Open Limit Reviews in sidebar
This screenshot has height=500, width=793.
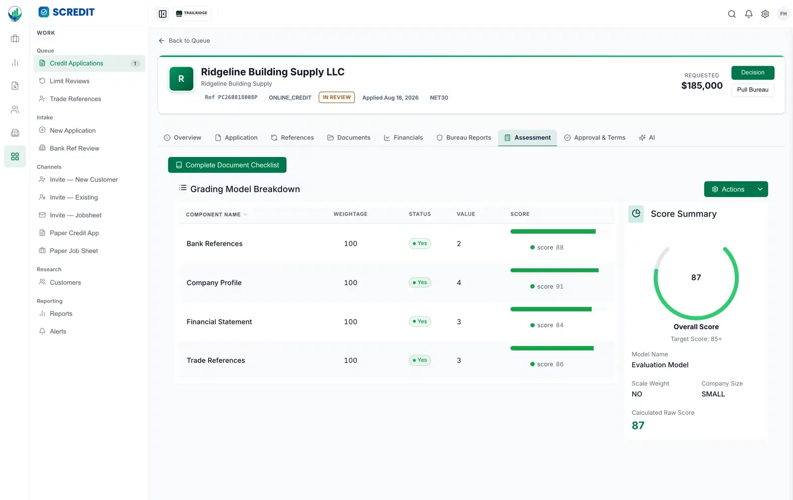89,81
